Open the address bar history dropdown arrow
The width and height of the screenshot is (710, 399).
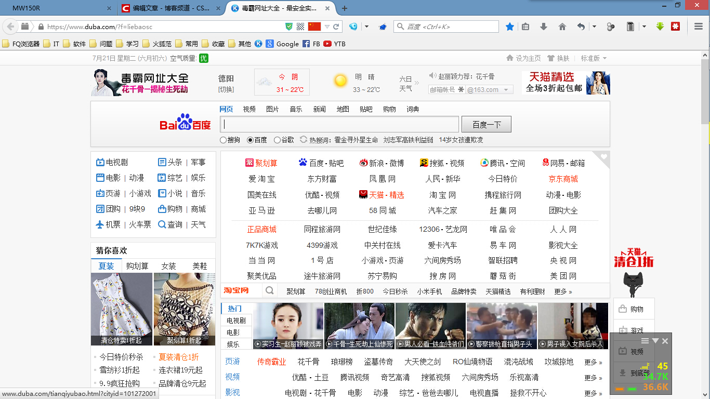[x=327, y=26]
